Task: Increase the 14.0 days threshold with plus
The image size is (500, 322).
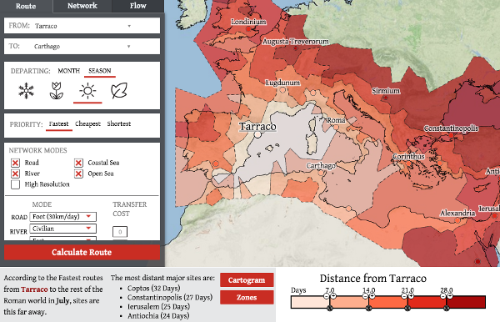Action: tap(372, 296)
